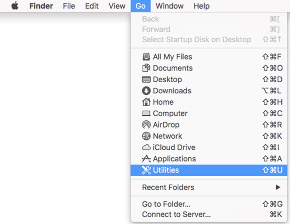Click the Applications icon
Image resolution: width=290 pixels, height=224 pixels.
point(146,159)
